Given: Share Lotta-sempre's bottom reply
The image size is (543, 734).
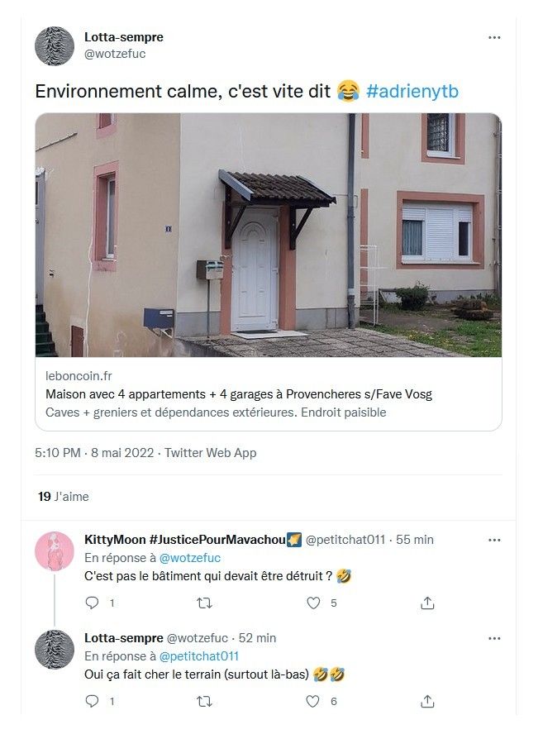Looking at the screenshot, I should [x=427, y=701].
